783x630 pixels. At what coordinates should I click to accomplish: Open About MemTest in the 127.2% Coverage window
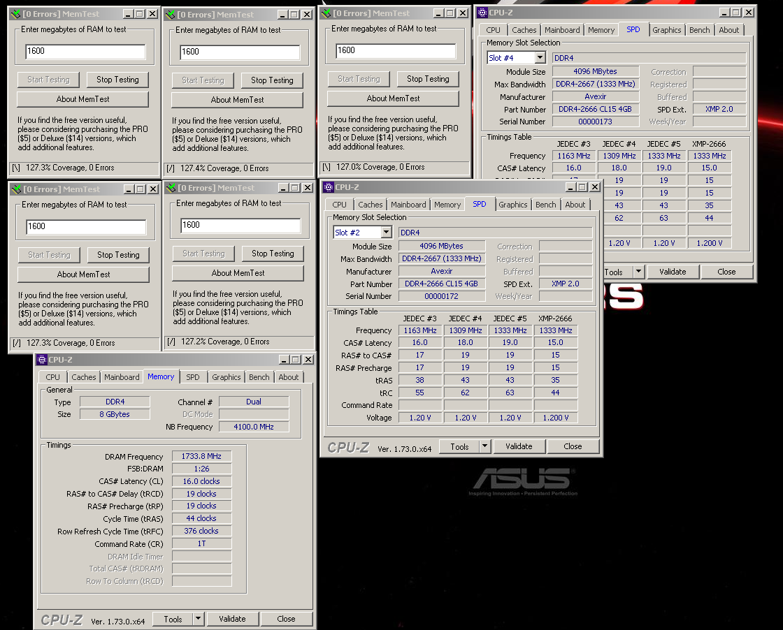click(238, 273)
